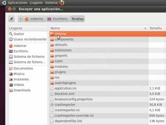This screenshot has height=125, width=166.
Task: Select the blocklist.xml file
Action: click(108, 94)
